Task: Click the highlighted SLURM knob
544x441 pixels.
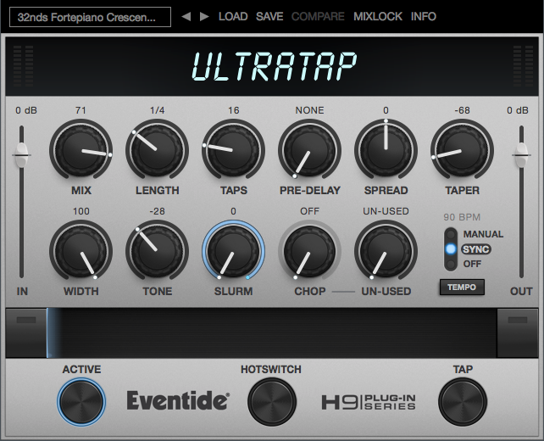Action: coord(234,251)
